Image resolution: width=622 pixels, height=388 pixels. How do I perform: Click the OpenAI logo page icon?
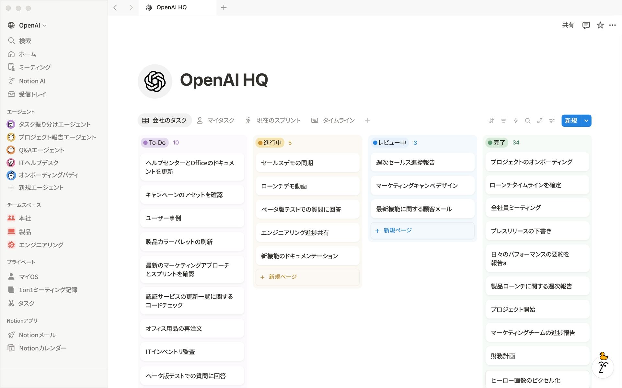155,81
